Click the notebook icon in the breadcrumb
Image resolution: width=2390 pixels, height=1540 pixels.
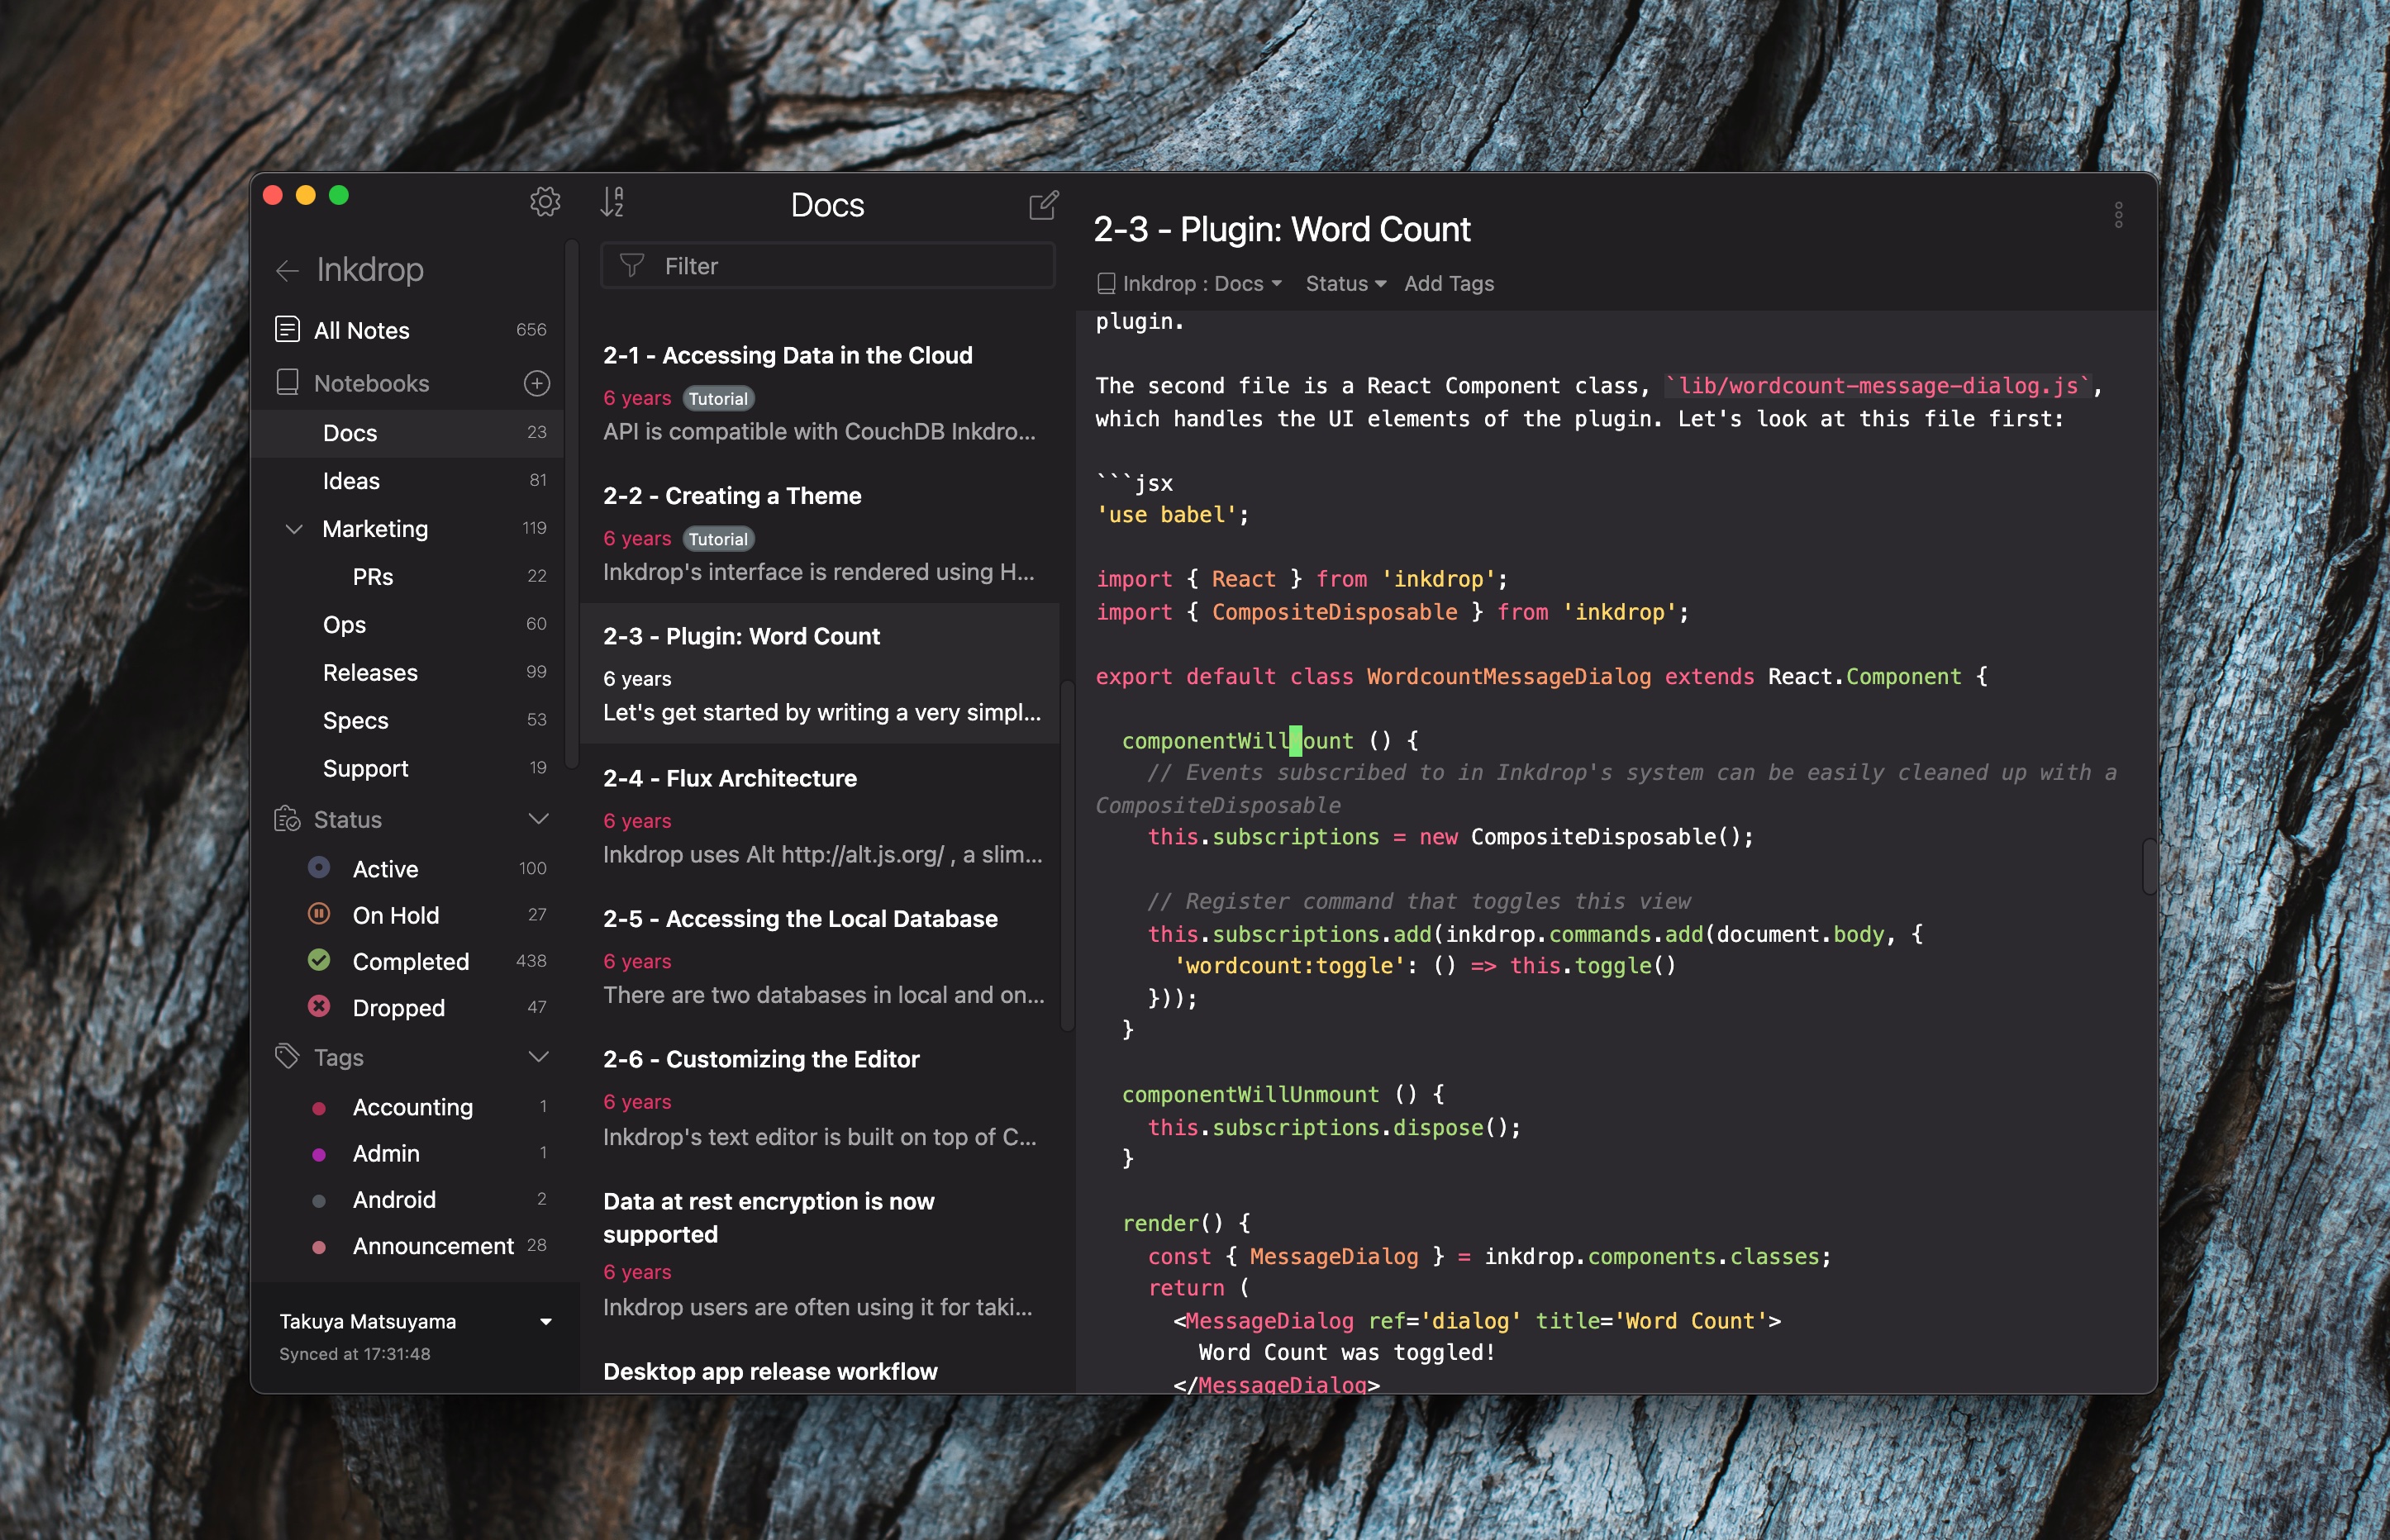pos(1105,283)
